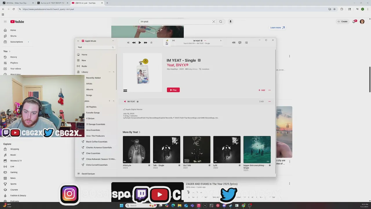Expand More By Yeat section

131,132
